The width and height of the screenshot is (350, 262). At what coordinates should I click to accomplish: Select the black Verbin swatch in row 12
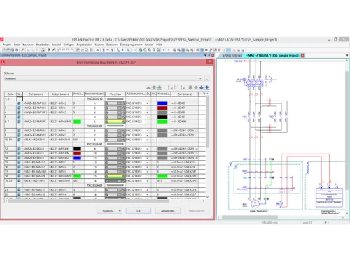pos(77,149)
